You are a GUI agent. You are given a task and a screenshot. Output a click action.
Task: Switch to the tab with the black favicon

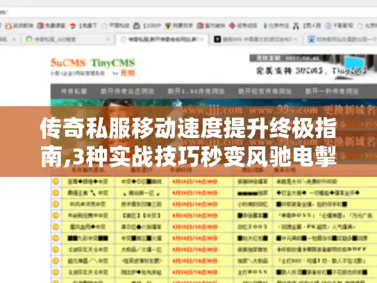point(256,39)
